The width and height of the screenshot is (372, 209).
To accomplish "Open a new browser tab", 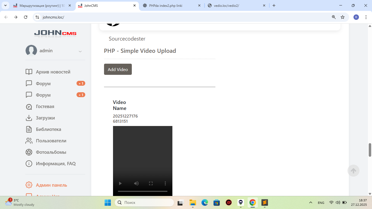I will click(x=274, y=5).
